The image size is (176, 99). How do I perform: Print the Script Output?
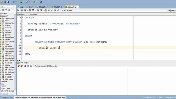(x=28, y=66)
